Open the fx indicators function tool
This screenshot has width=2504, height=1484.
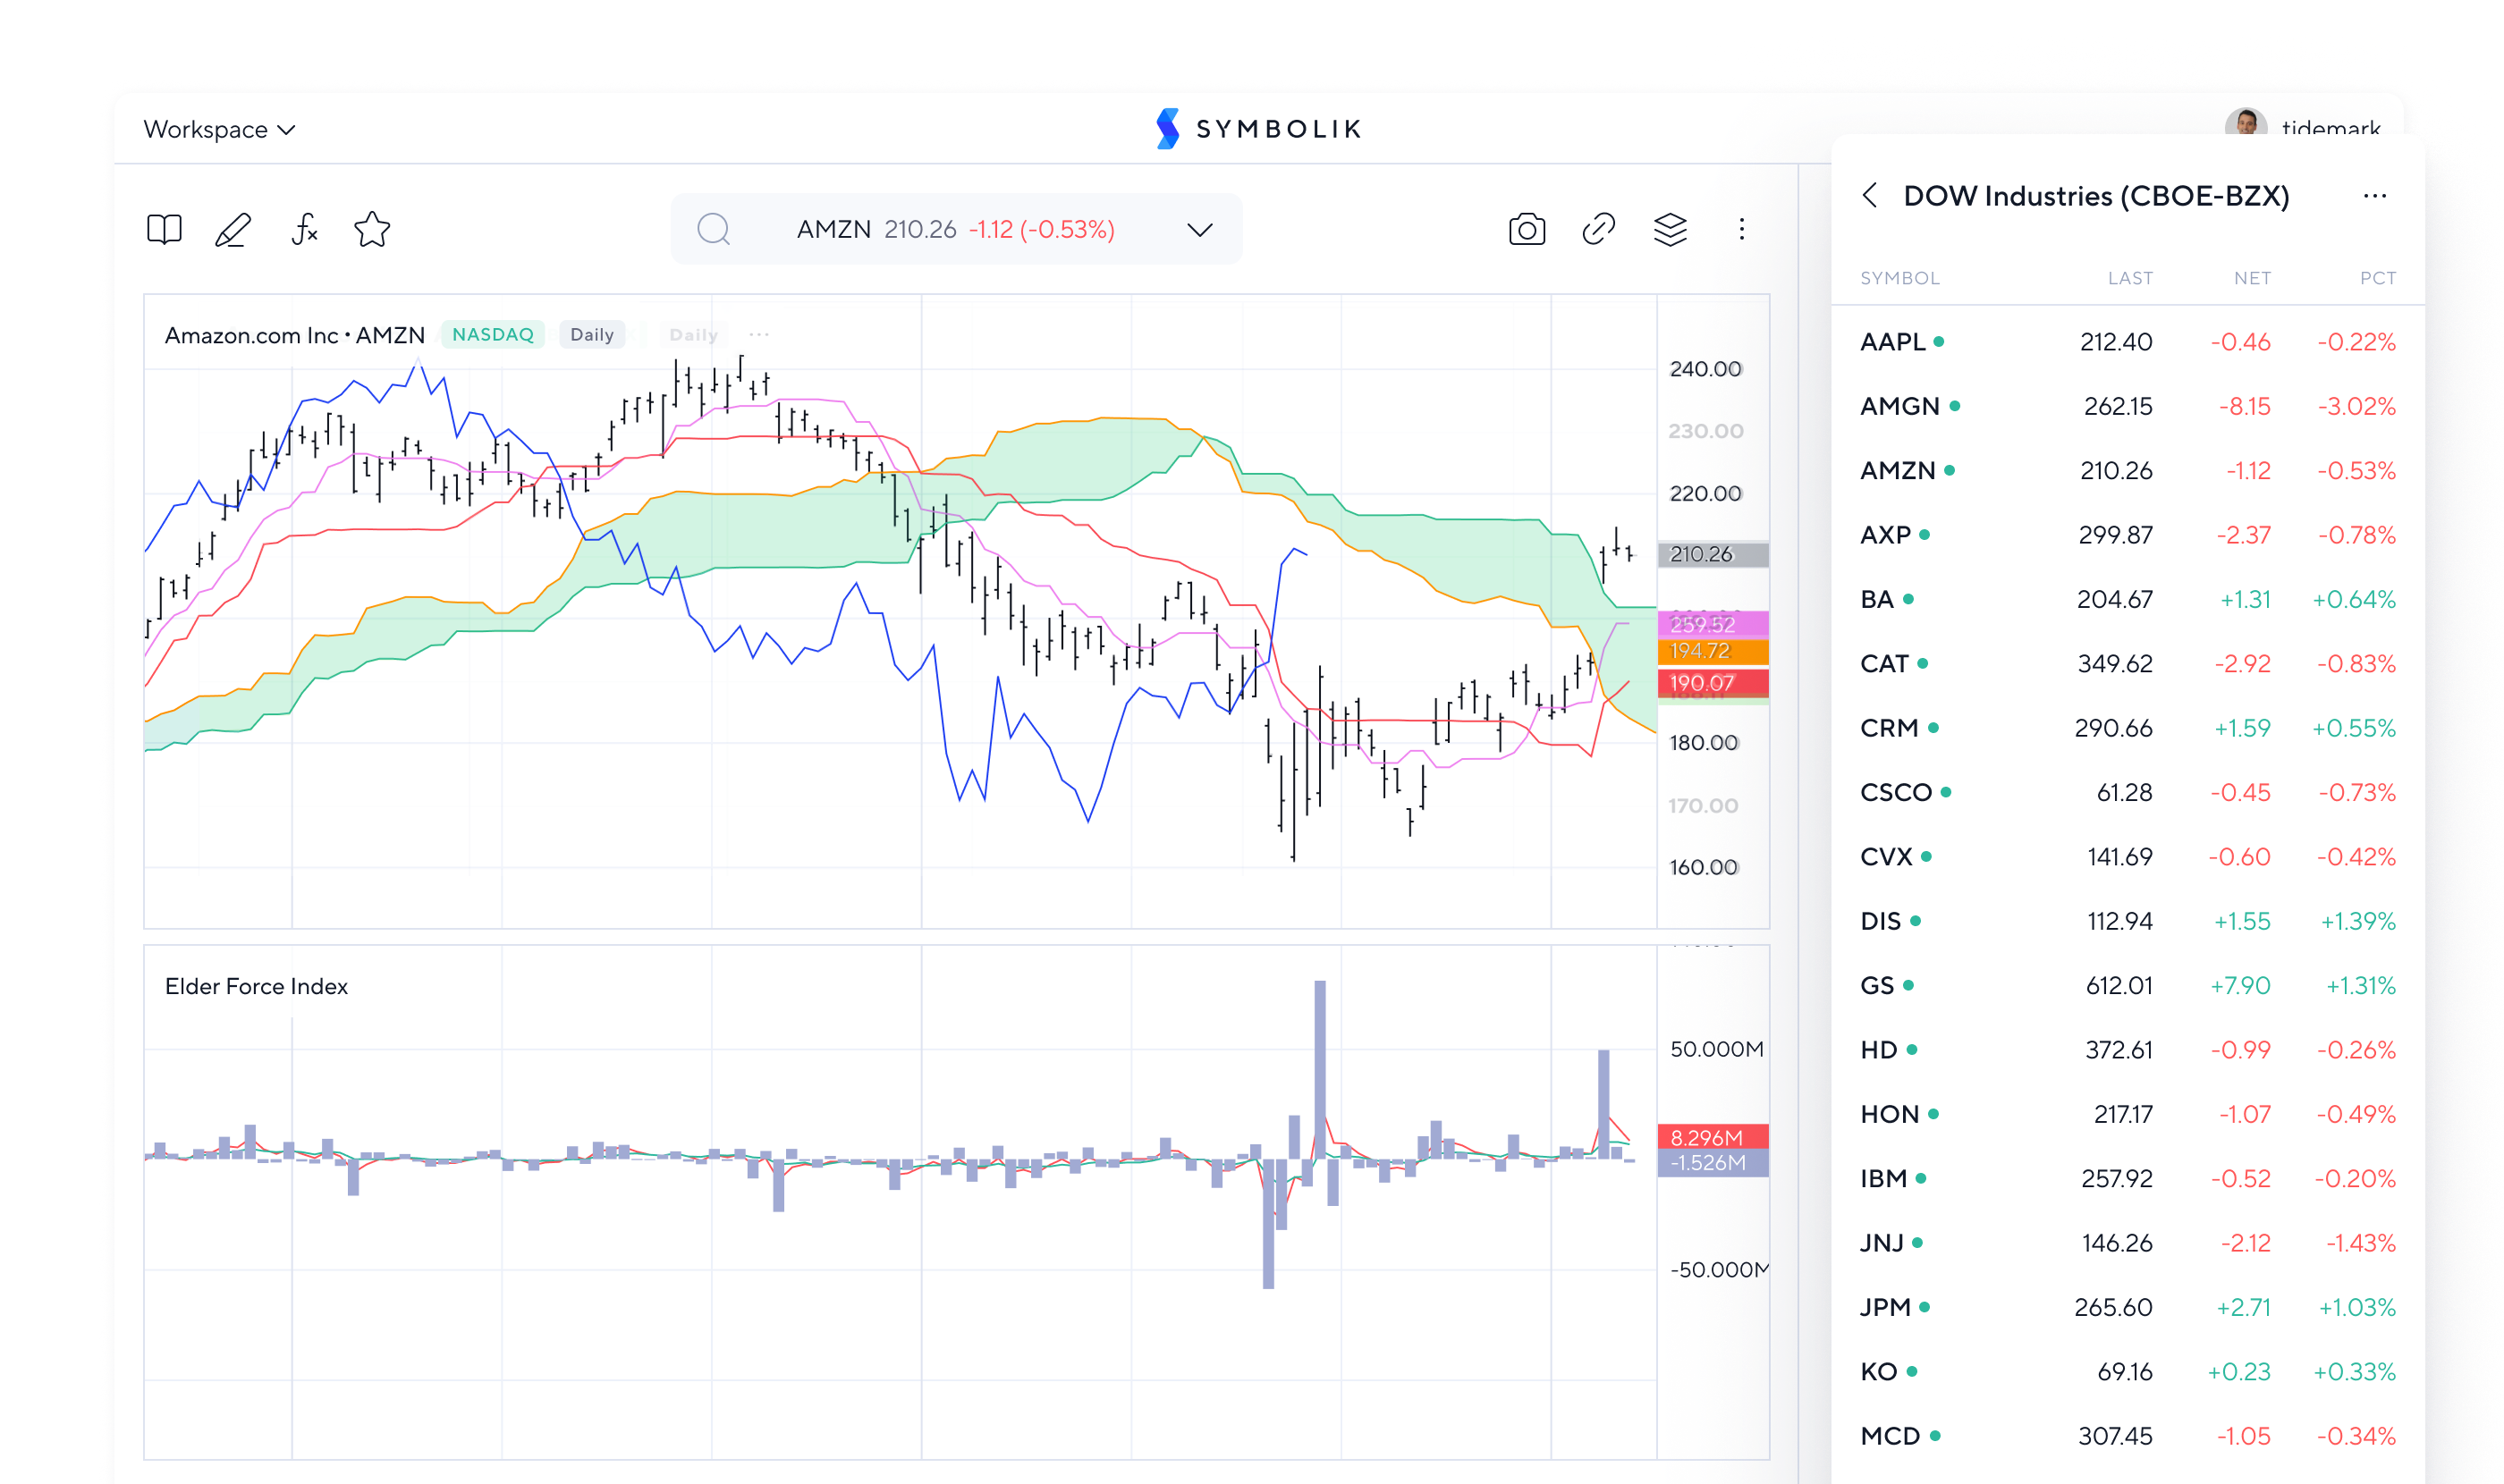(x=304, y=230)
